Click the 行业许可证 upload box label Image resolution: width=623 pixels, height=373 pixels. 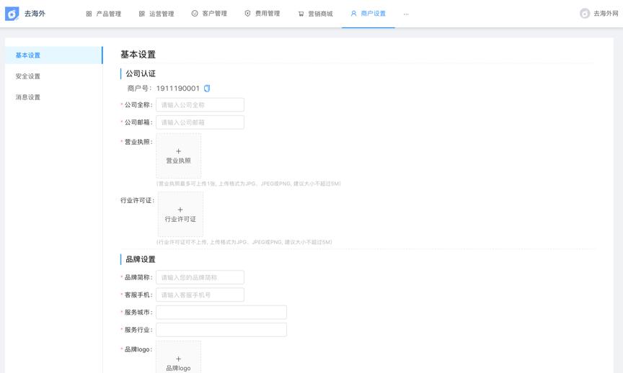click(x=180, y=219)
